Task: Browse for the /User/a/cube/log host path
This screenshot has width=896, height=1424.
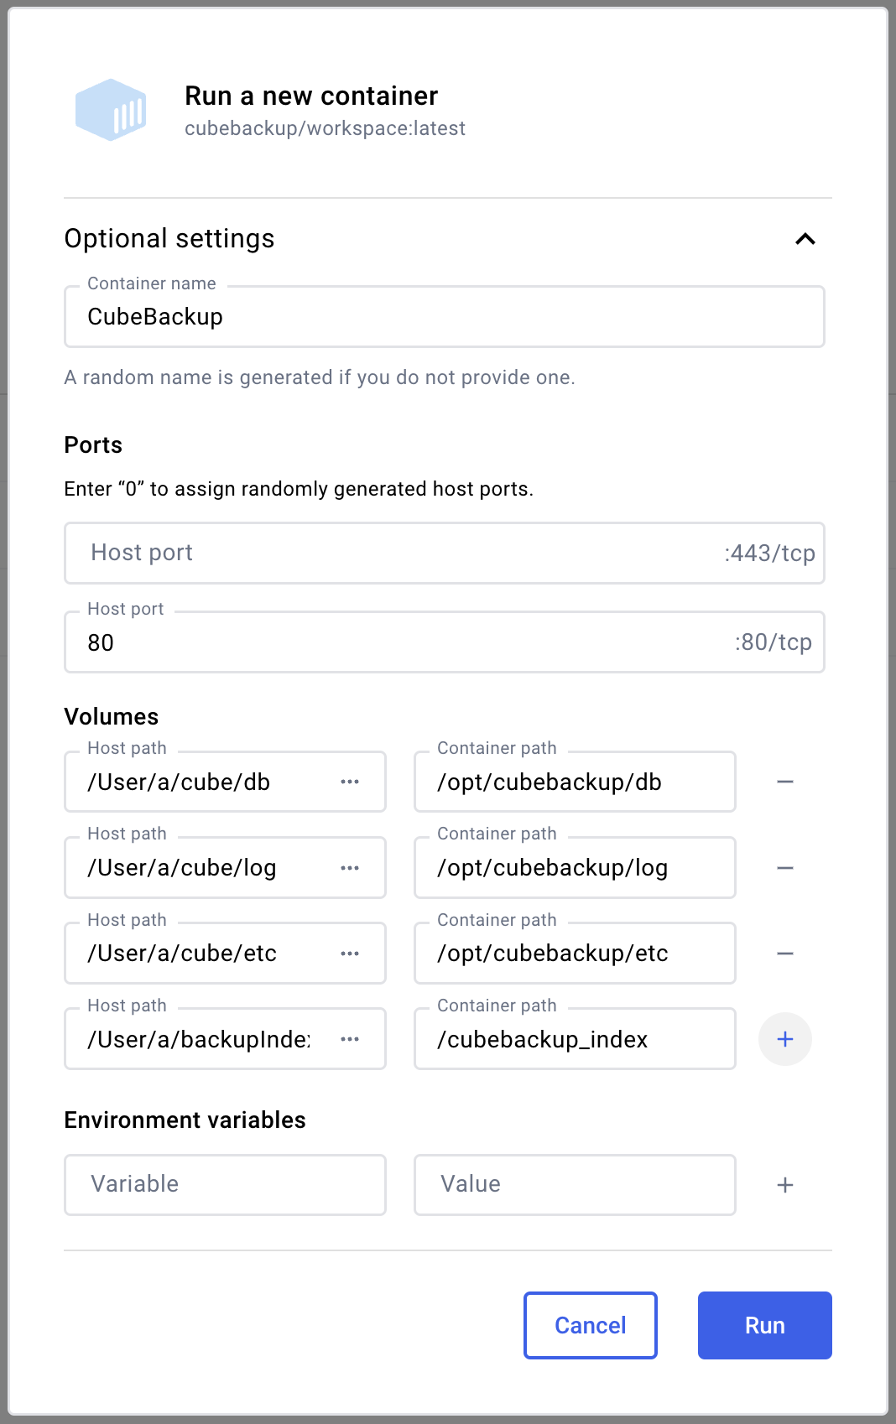Action: click(350, 868)
